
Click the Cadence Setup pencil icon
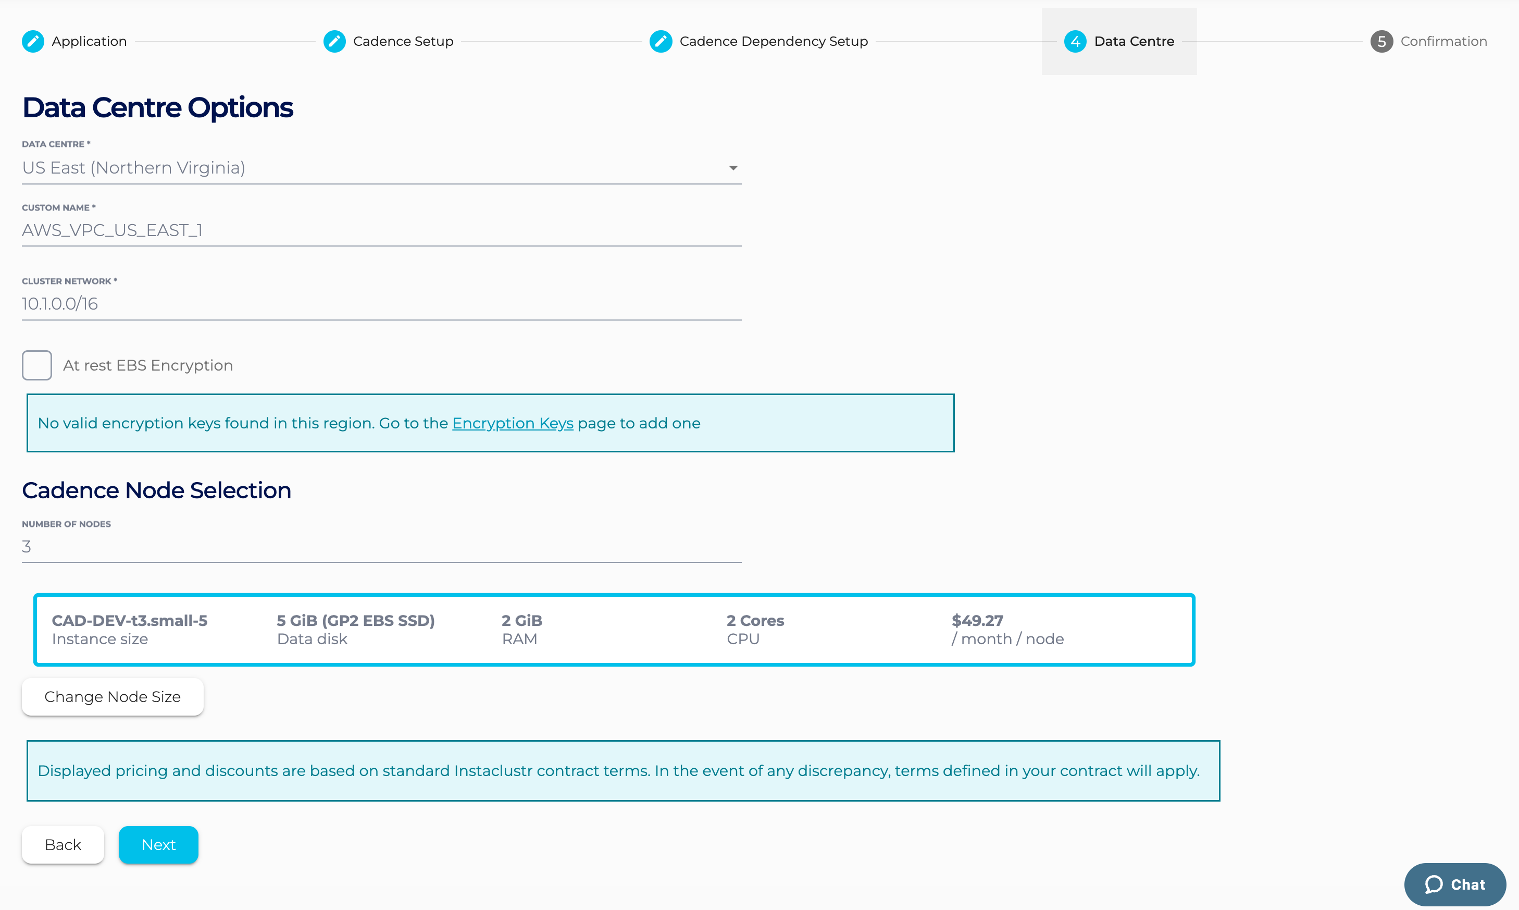[334, 41]
